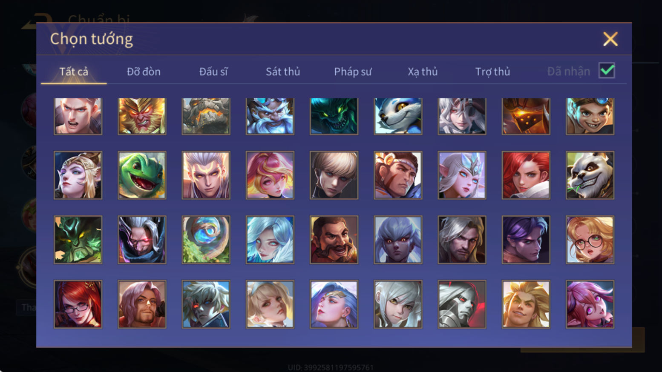Switch to the Đỡ đòn tab

(144, 72)
